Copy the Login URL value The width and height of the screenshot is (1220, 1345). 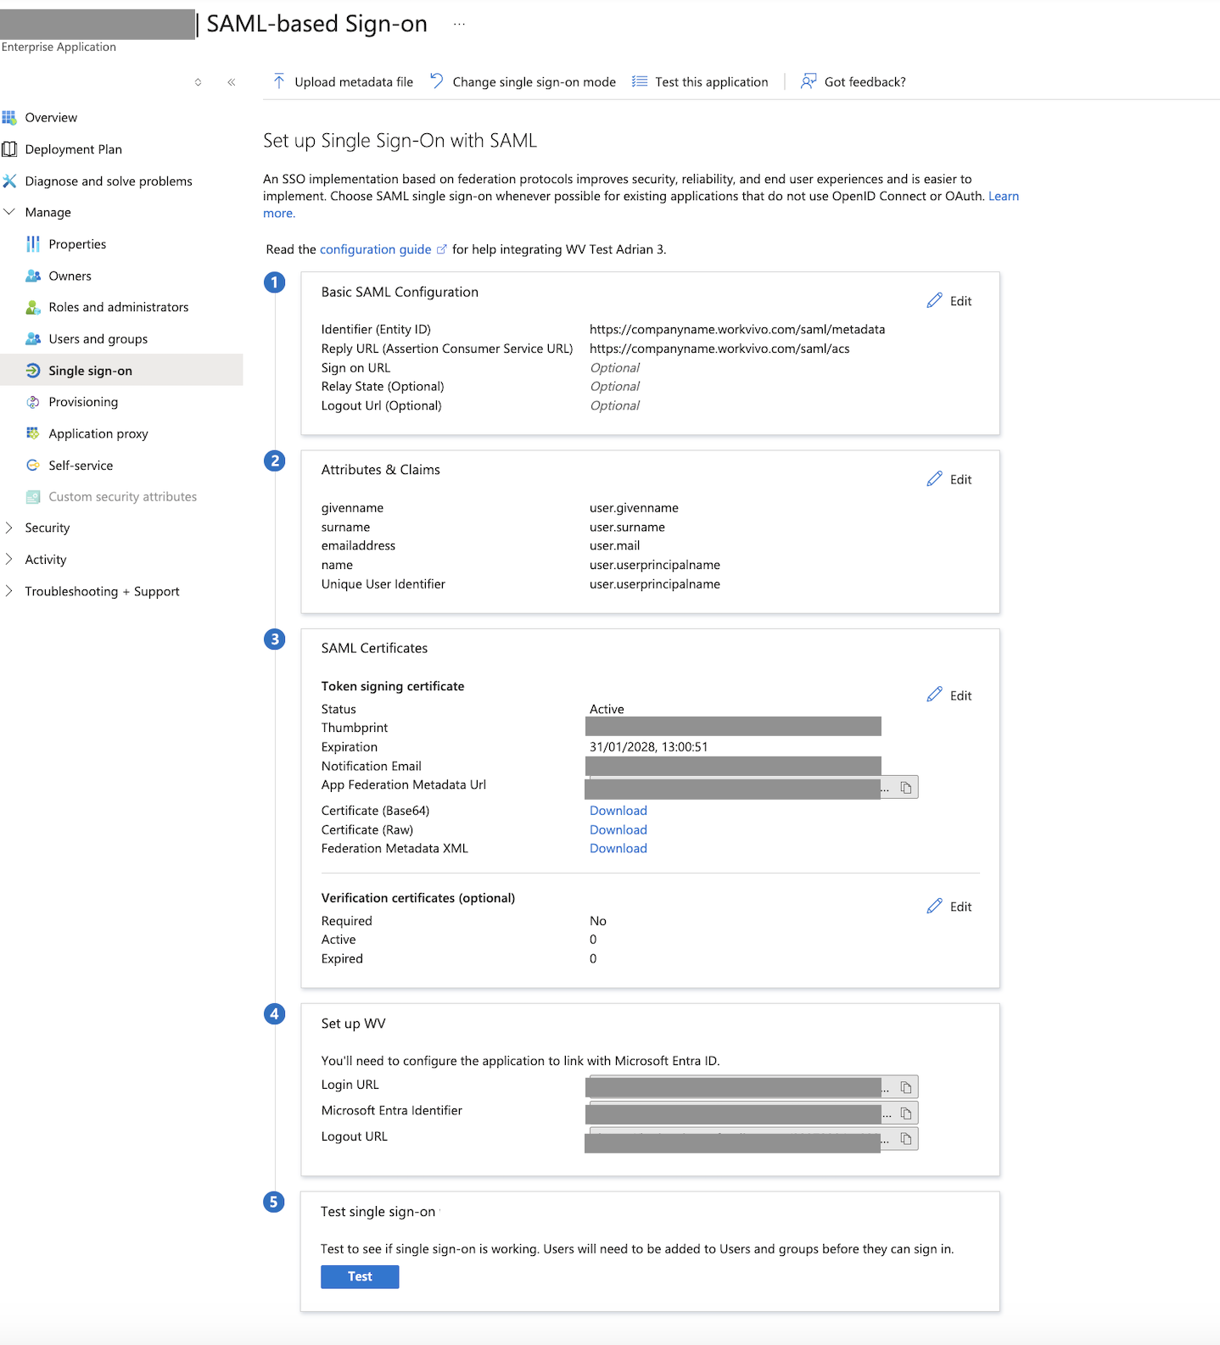click(x=906, y=1087)
